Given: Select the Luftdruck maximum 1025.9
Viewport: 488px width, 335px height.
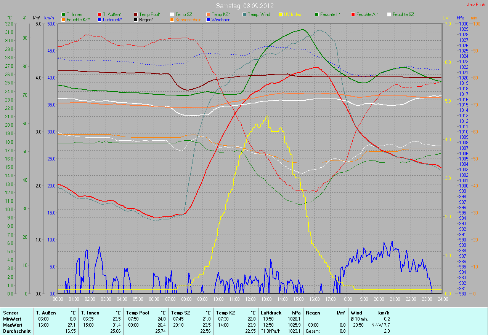Looking at the screenshot, I should coord(294,325).
